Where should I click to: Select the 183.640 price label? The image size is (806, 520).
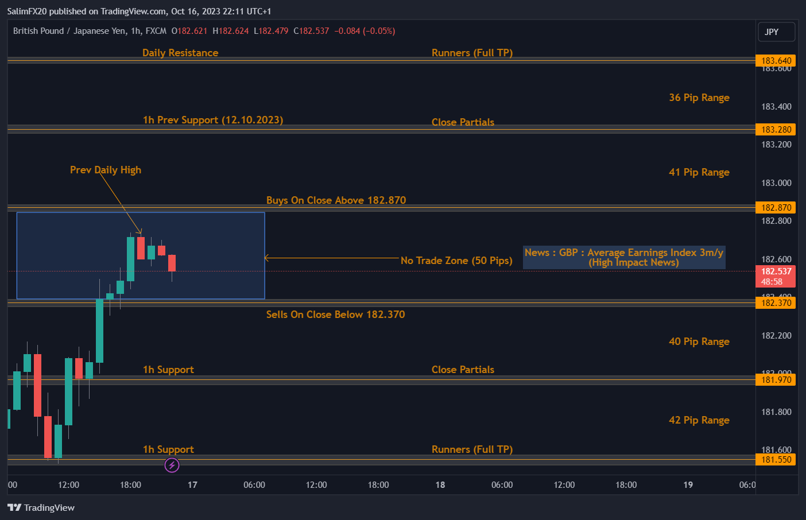(x=776, y=60)
